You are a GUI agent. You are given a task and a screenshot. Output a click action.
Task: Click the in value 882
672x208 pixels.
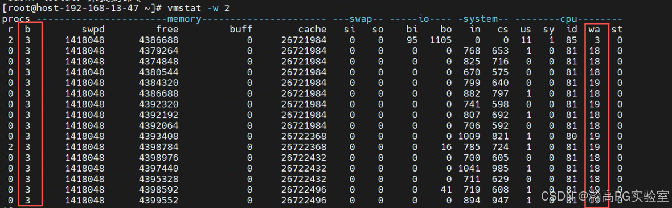(472, 93)
